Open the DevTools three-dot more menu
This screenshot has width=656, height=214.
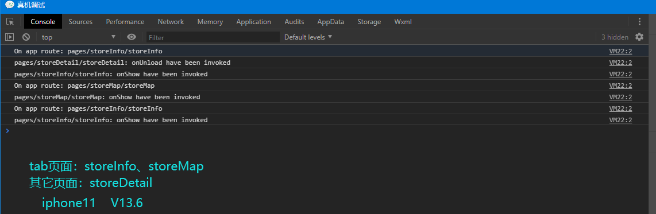click(639, 22)
